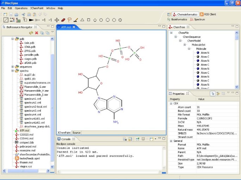The height and width of the screenshot is (180, 241).
Task: Open the JChemPaint menu
Action: click(x=37, y=8)
